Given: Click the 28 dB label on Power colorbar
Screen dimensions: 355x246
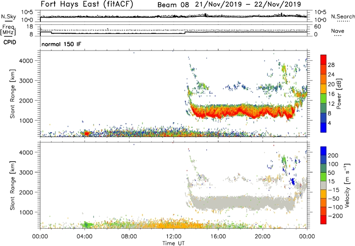Looking at the screenshot, I should (x=331, y=65).
